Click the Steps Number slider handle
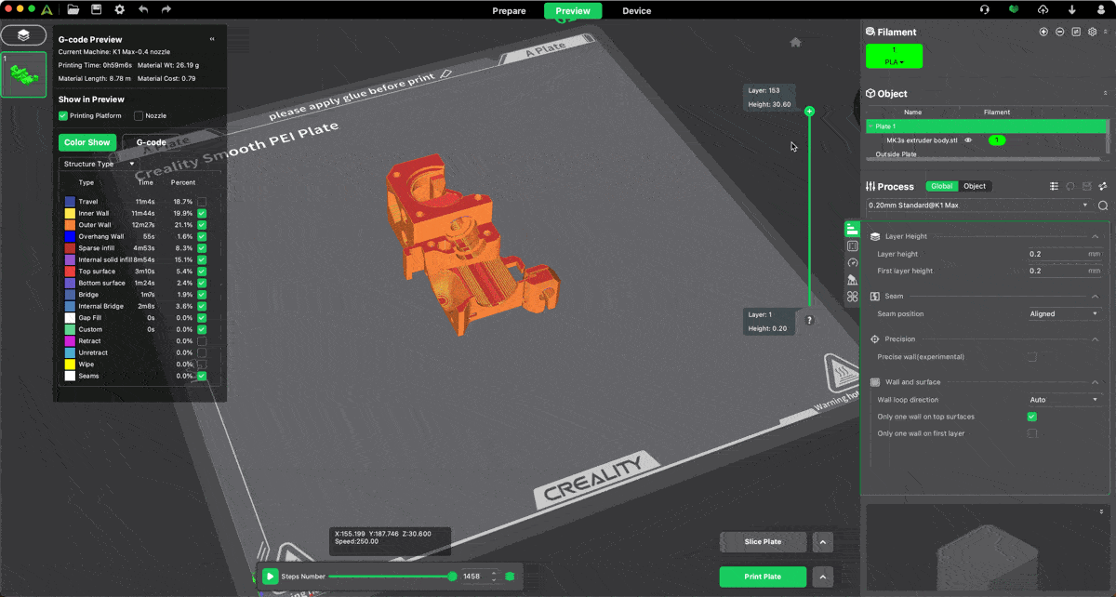This screenshot has height=597, width=1116. tap(452, 577)
